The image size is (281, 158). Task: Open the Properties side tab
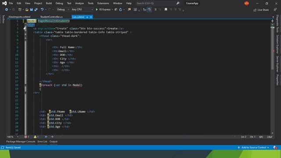pyautogui.click(x=277, y=80)
